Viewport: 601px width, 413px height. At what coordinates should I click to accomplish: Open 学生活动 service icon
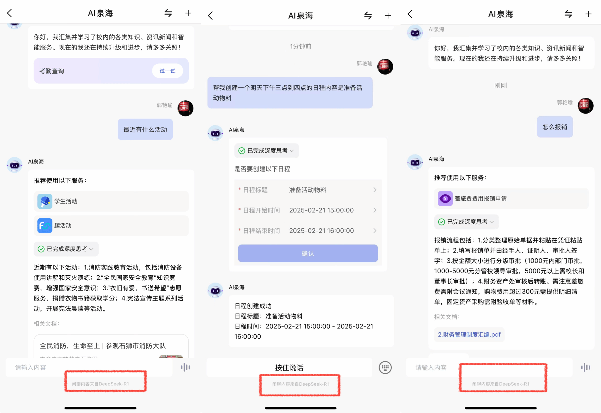pyautogui.click(x=45, y=201)
